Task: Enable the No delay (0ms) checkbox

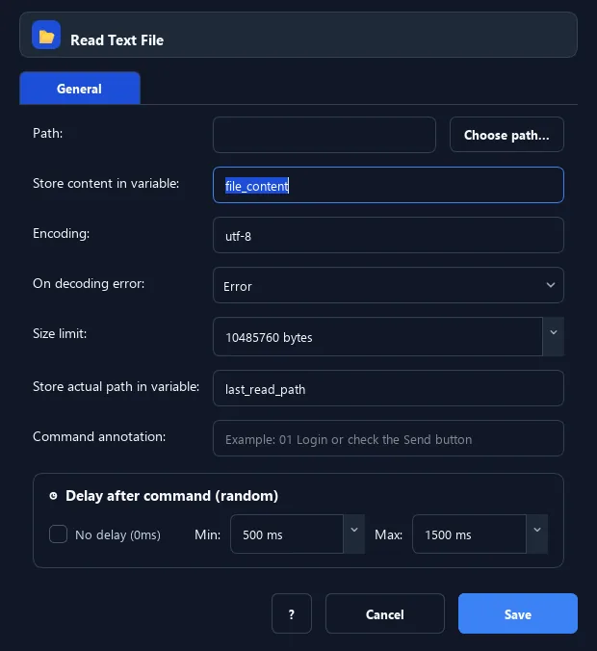Action: pyautogui.click(x=58, y=534)
